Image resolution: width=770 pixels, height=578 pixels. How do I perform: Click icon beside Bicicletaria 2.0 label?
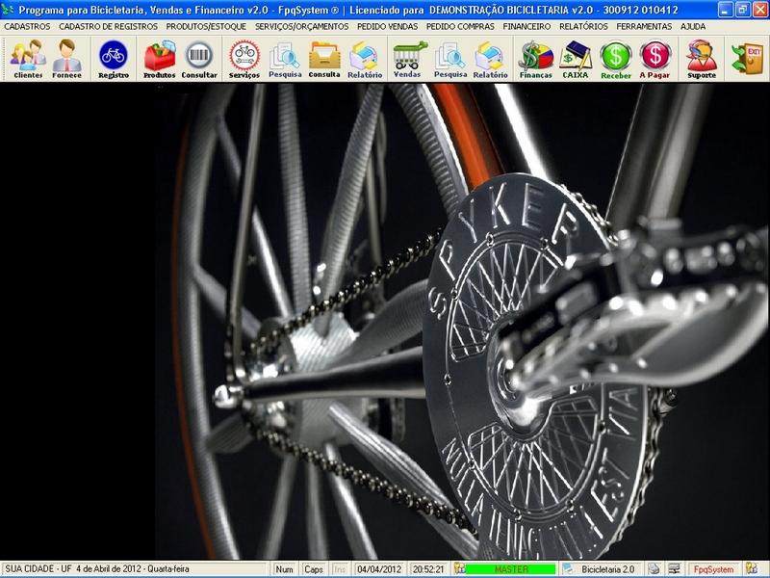(568, 568)
